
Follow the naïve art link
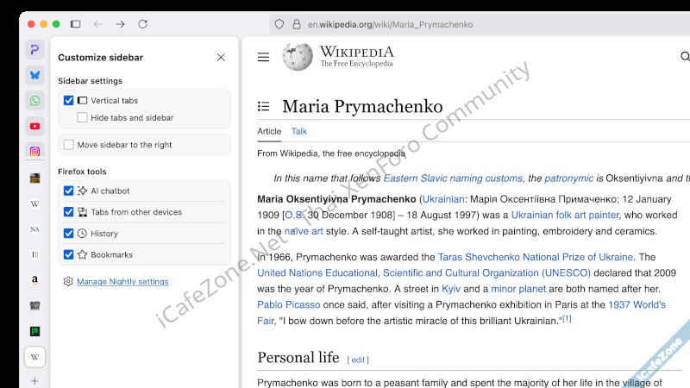(x=304, y=231)
